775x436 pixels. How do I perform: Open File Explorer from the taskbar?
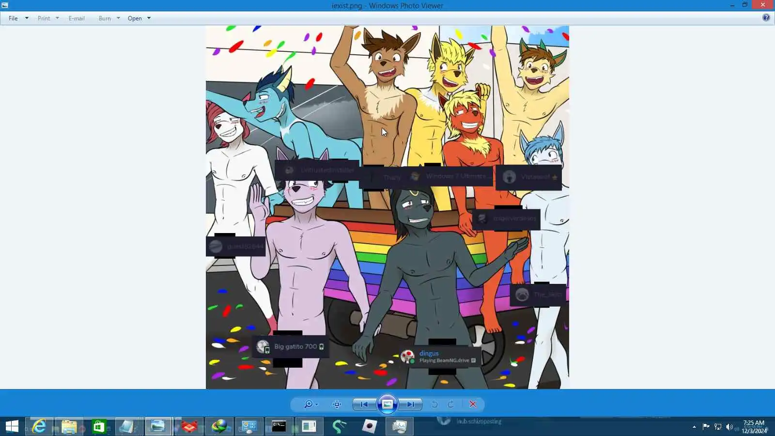[x=69, y=426]
